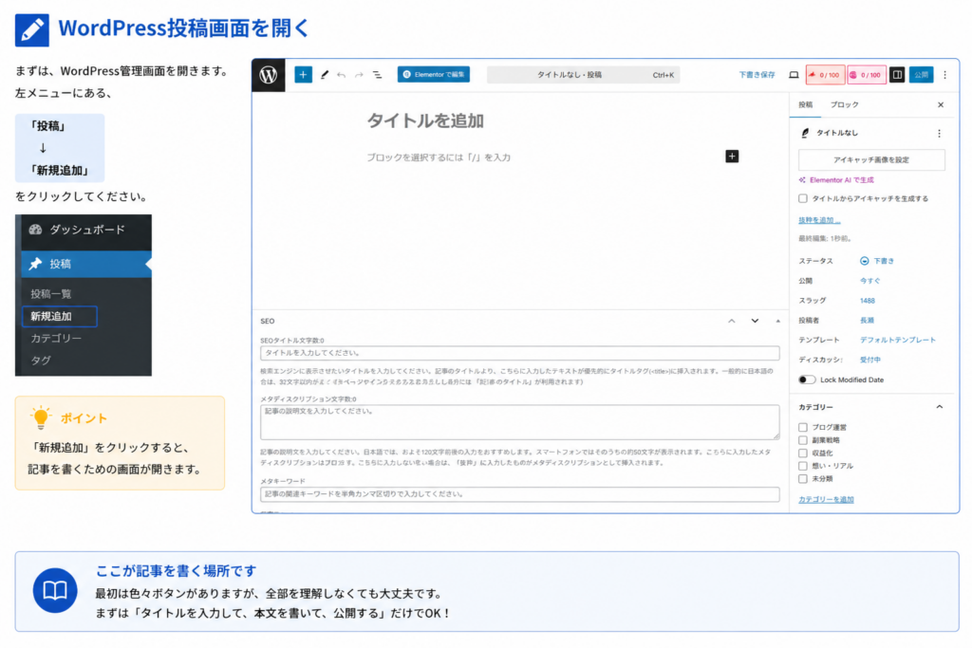This screenshot has height=648, width=972.
Task: Click the WordPress logo icon
Action: 269,75
